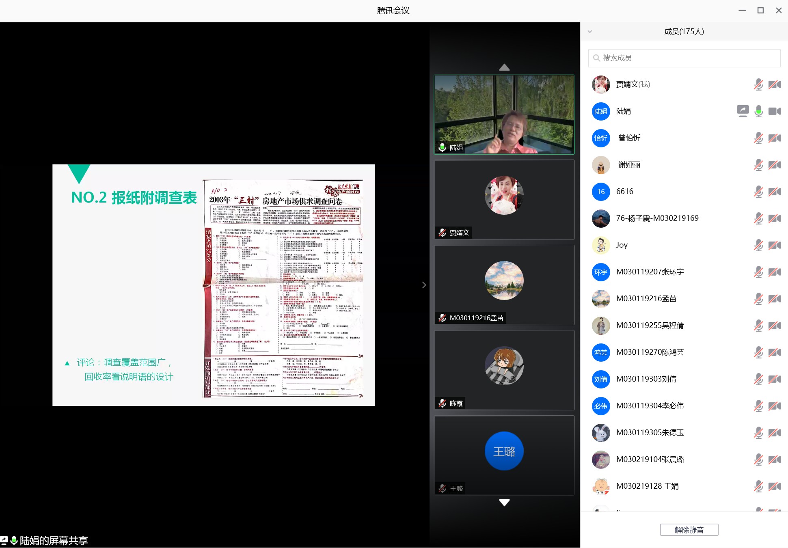Click the muted mic icon on 陈露's tile
This screenshot has width=788, height=548.
coord(443,403)
